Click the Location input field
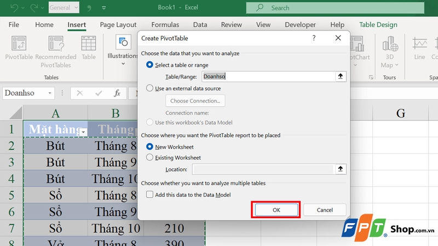 [x=263, y=169]
